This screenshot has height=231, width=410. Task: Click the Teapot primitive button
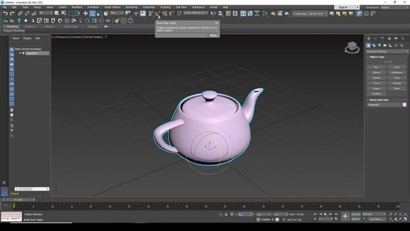(x=376, y=89)
